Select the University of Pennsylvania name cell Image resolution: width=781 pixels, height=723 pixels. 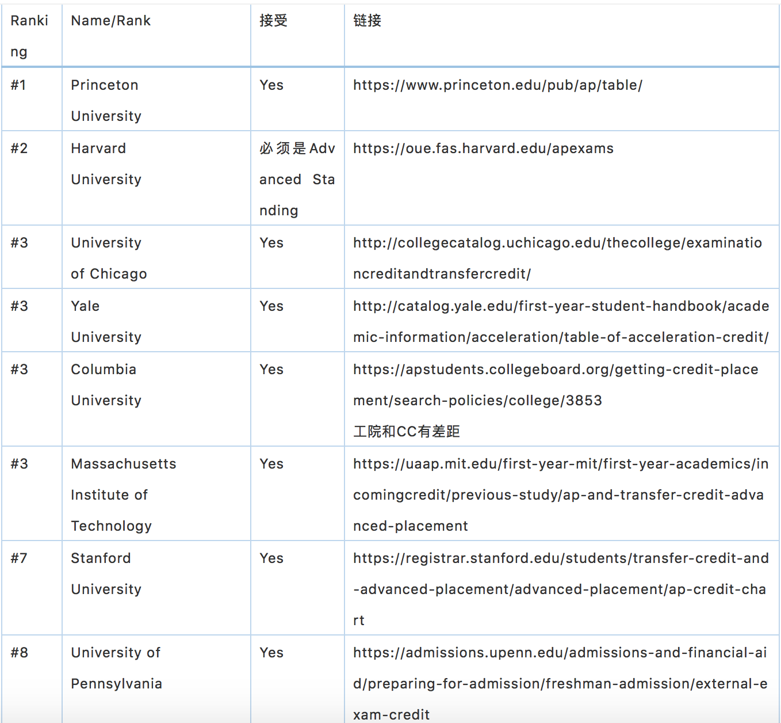click(116, 668)
